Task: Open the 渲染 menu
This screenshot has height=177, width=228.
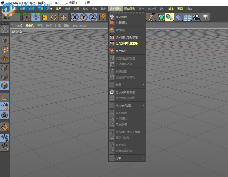Action: coord(95,8)
